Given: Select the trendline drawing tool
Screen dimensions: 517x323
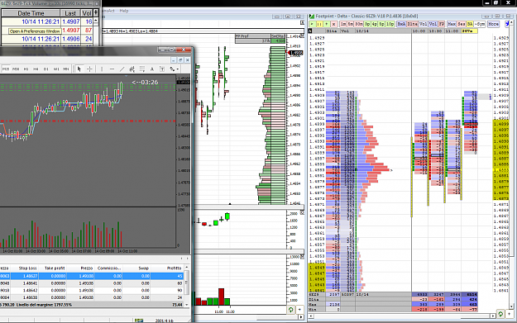Looking at the screenshot, I should click(x=122, y=69).
